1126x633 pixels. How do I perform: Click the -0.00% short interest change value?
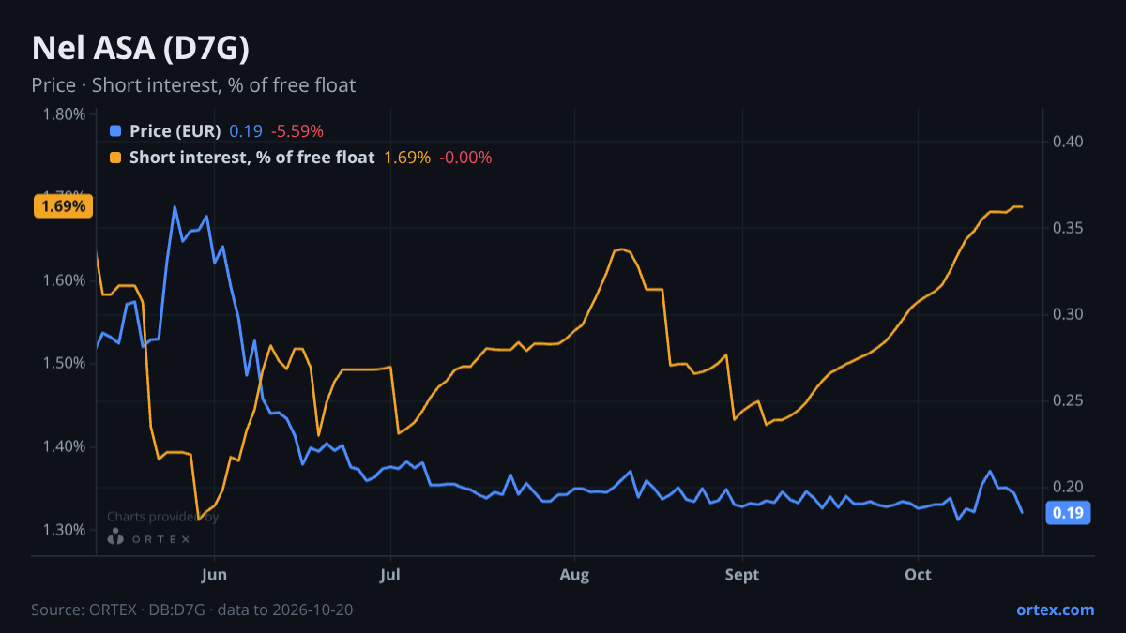465,158
